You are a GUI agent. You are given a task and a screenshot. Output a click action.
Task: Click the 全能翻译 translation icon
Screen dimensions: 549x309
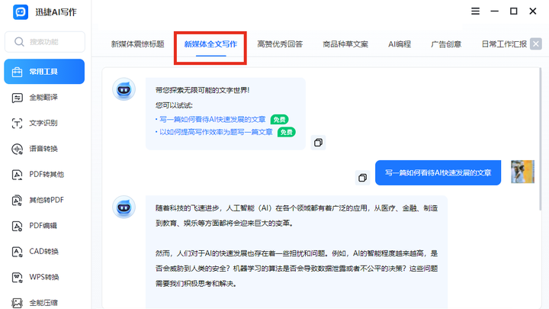click(17, 98)
